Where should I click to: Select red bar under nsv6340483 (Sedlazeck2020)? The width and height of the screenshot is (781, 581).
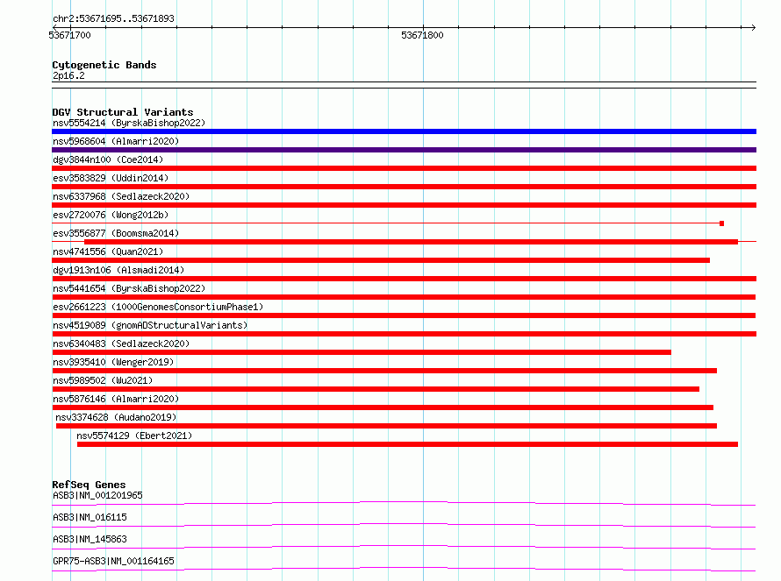pos(362,352)
